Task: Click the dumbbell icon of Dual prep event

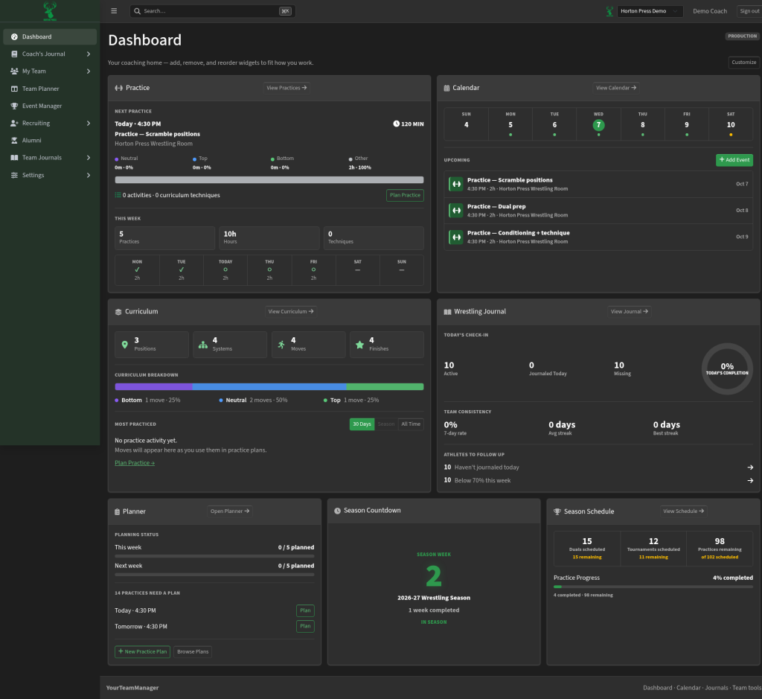Action: point(456,211)
